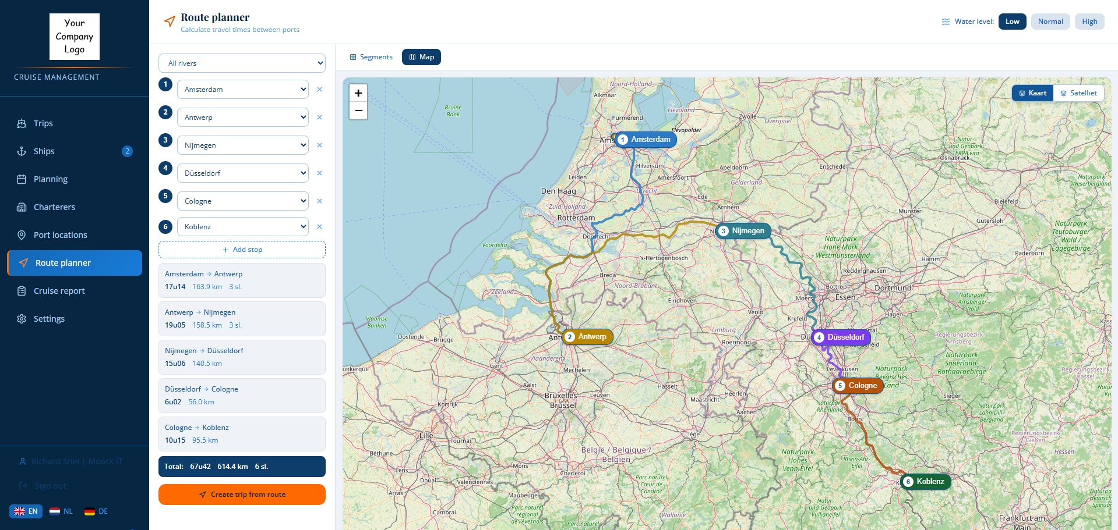The image size is (1118, 530).
Task: Open Trips in the sidebar
Action: click(x=75, y=123)
